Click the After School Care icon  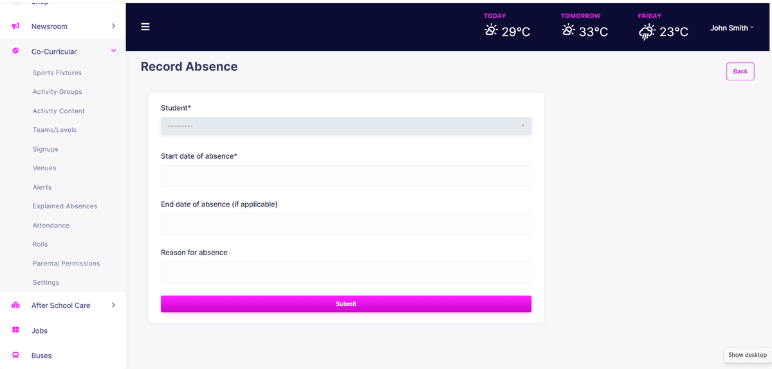pos(16,305)
